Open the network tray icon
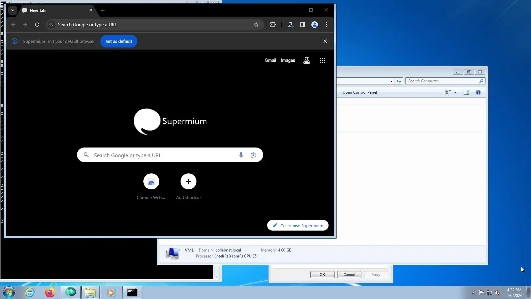 coord(490,293)
